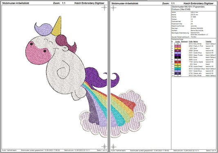Click the Caribbean Blue color swatch

click(178, 69)
